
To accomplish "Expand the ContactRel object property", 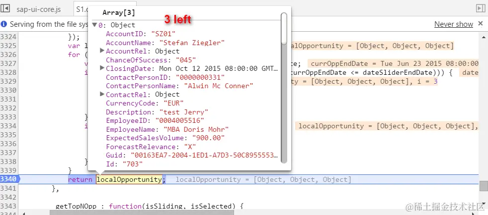I will pyautogui.click(x=102, y=94).
